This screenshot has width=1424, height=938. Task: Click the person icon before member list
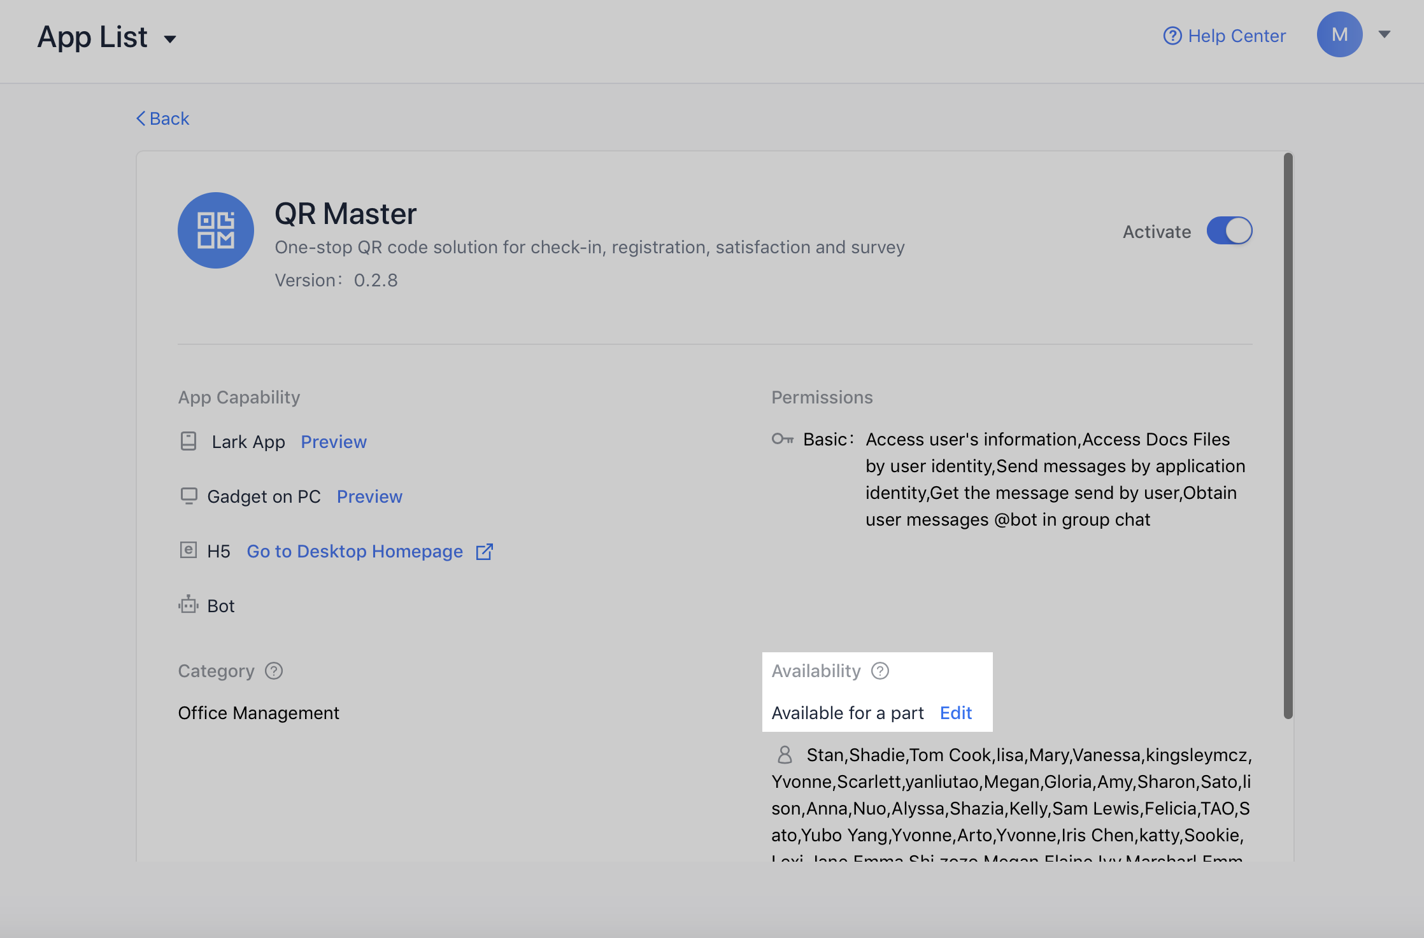[x=785, y=755]
